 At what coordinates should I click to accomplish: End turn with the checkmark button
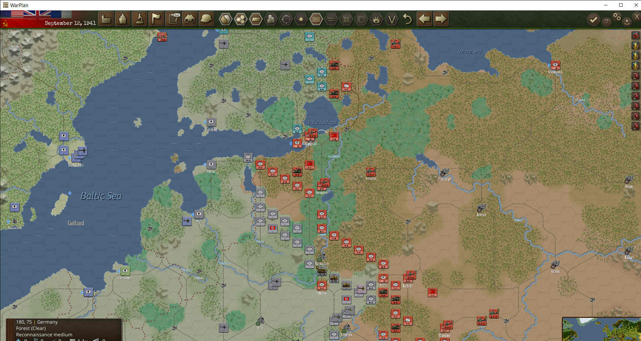[593, 20]
